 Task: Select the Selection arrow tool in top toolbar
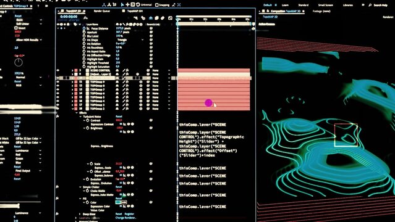(x=122, y=4)
